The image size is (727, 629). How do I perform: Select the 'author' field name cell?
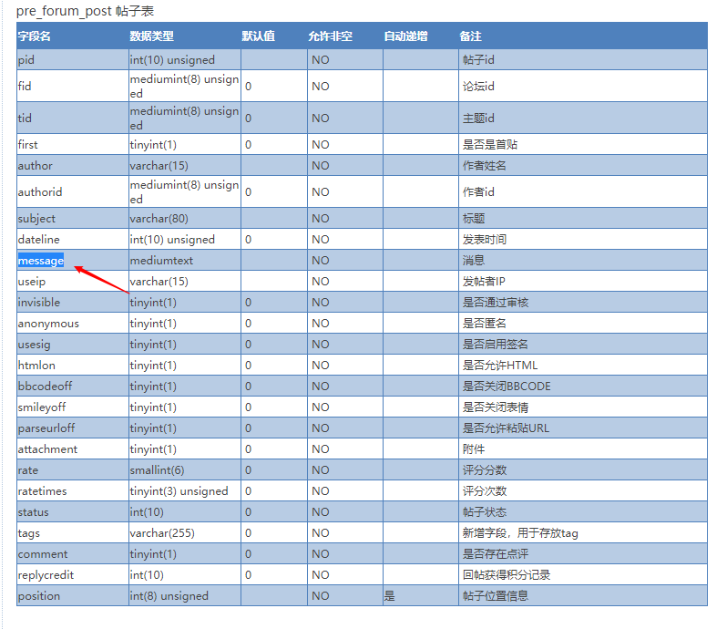(x=73, y=165)
